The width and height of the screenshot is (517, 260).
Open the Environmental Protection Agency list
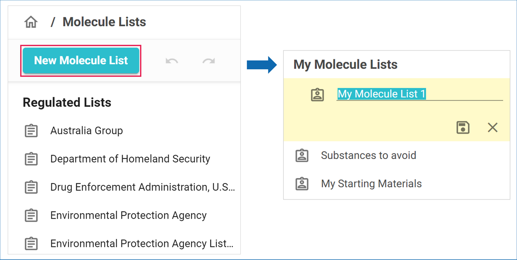(x=128, y=215)
